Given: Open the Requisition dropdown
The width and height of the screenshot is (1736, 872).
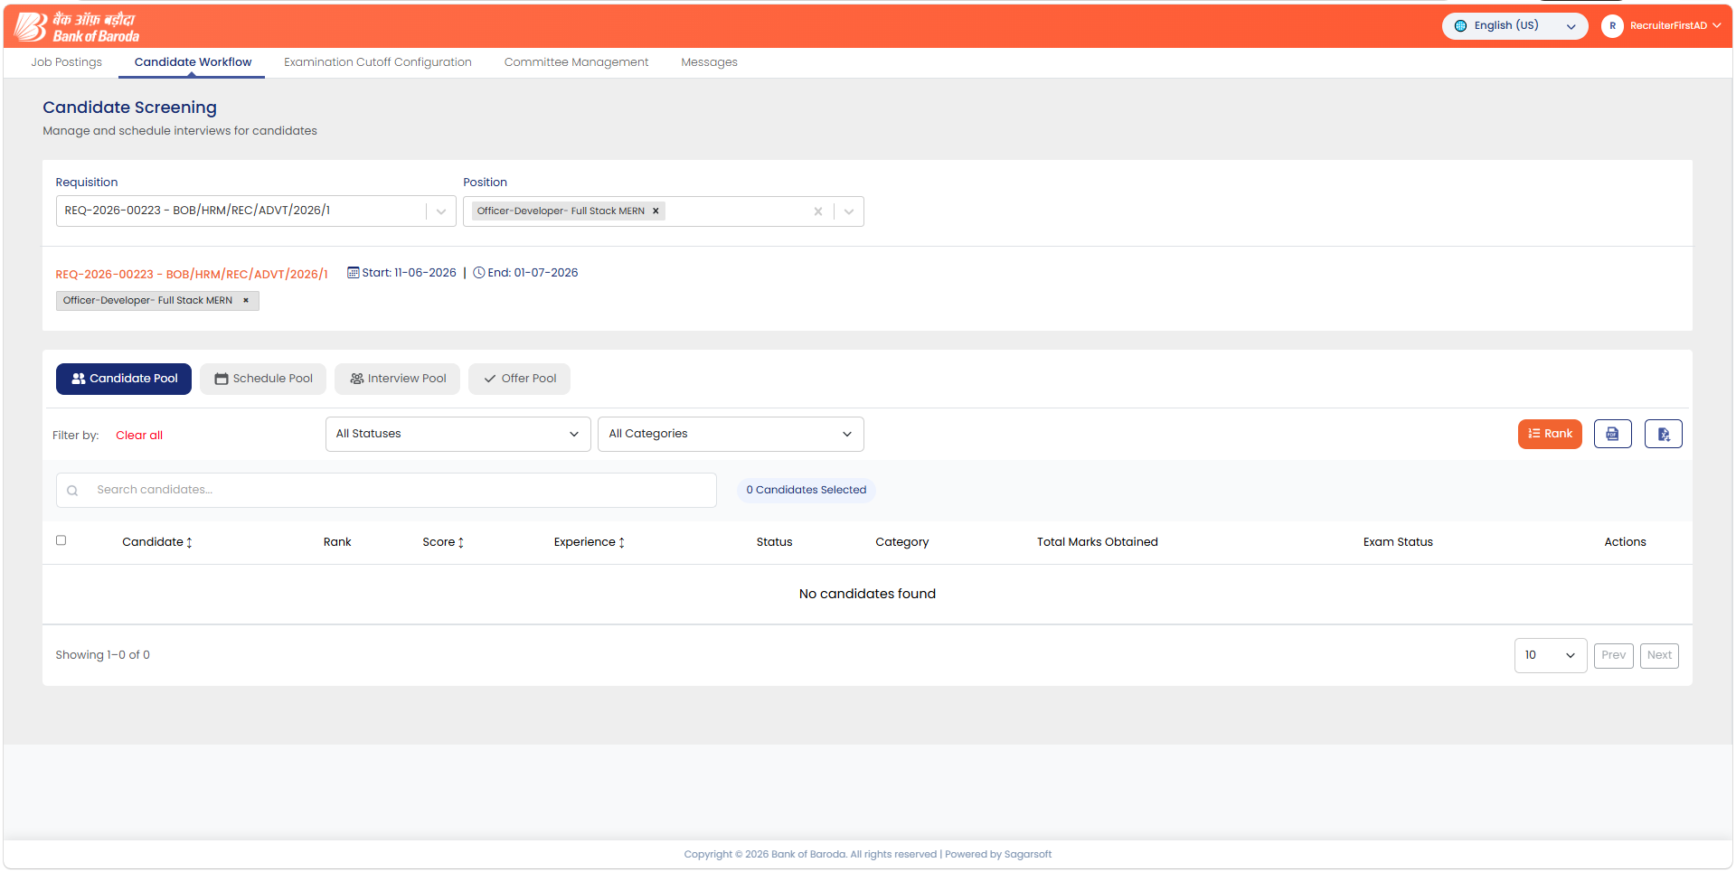Looking at the screenshot, I should (256, 211).
